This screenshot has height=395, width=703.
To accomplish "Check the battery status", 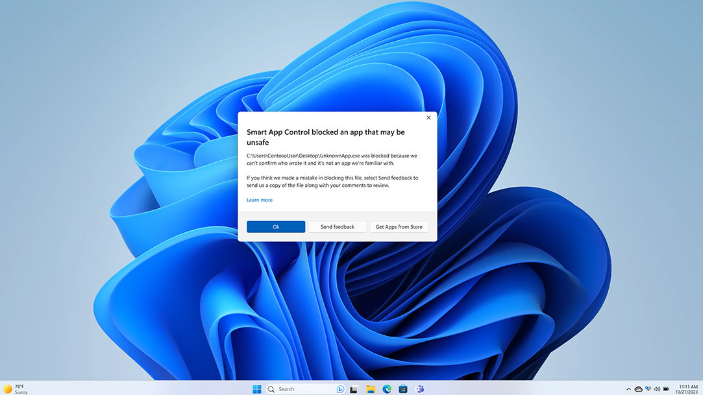I will tap(666, 389).
